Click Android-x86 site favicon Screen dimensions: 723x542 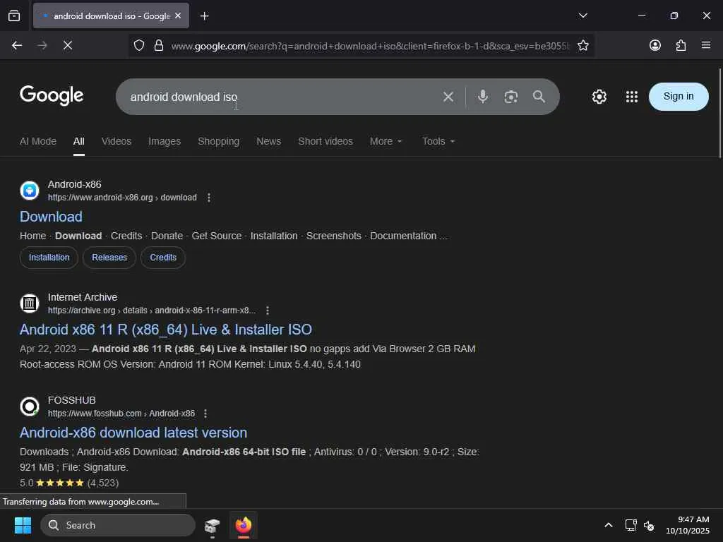(30, 191)
